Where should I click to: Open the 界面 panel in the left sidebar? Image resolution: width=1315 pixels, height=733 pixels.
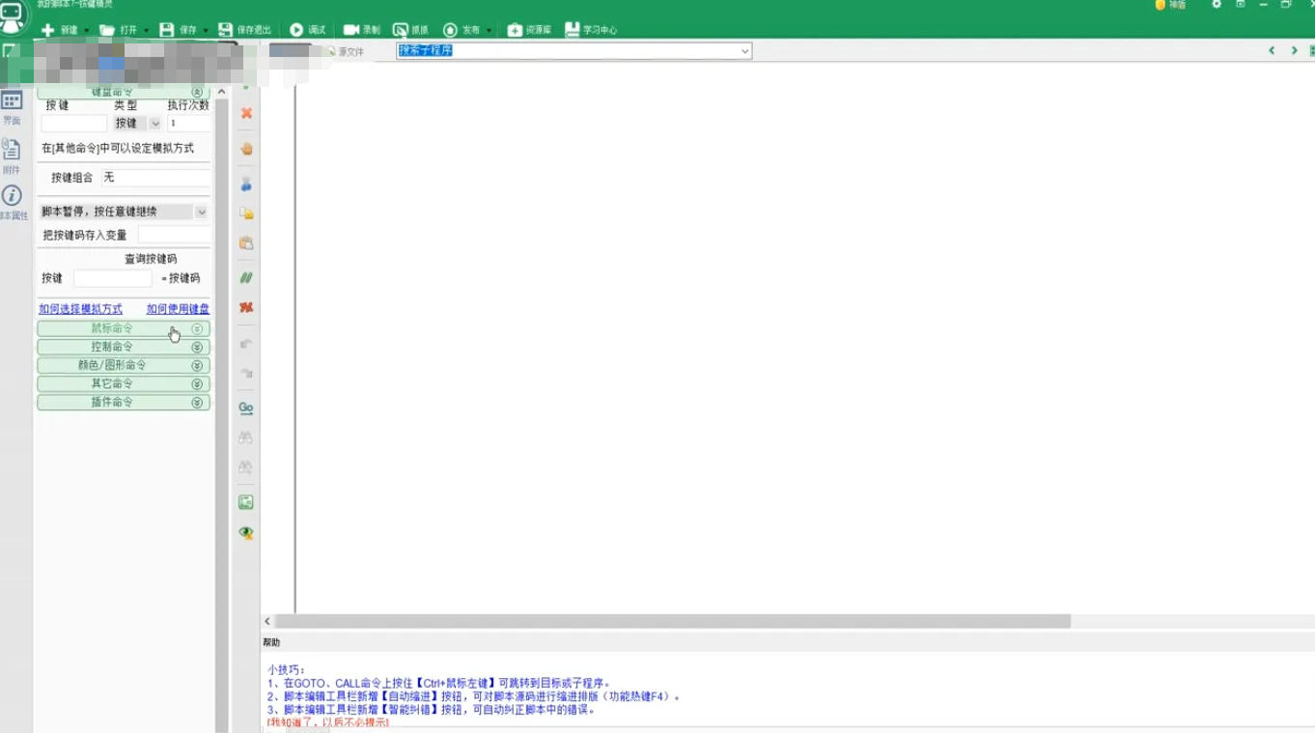[x=12, y=106]
